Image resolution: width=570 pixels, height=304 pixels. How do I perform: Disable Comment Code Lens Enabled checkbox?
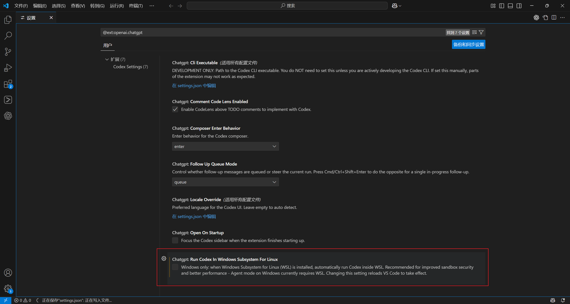click(x=175, y=109)
